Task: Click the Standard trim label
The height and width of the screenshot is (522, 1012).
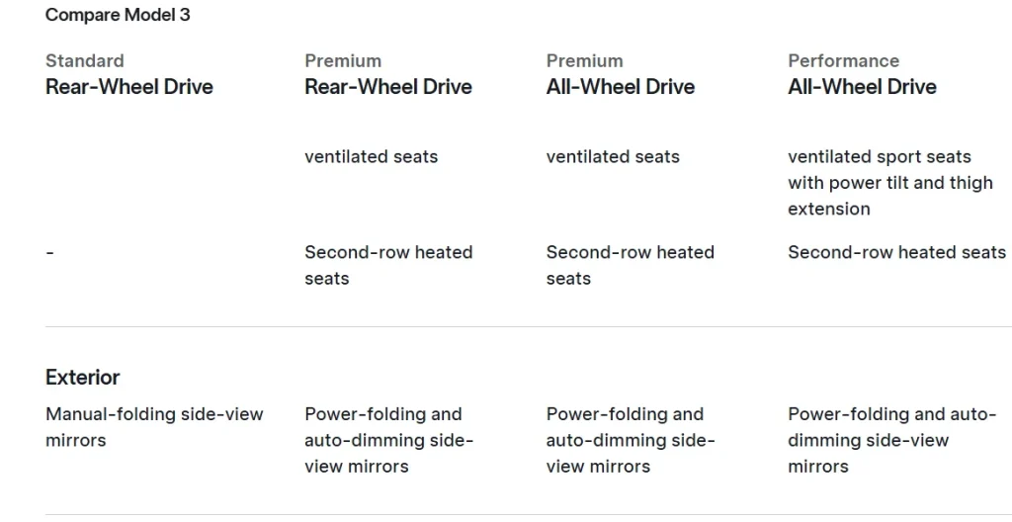Action: click(85, 61)
